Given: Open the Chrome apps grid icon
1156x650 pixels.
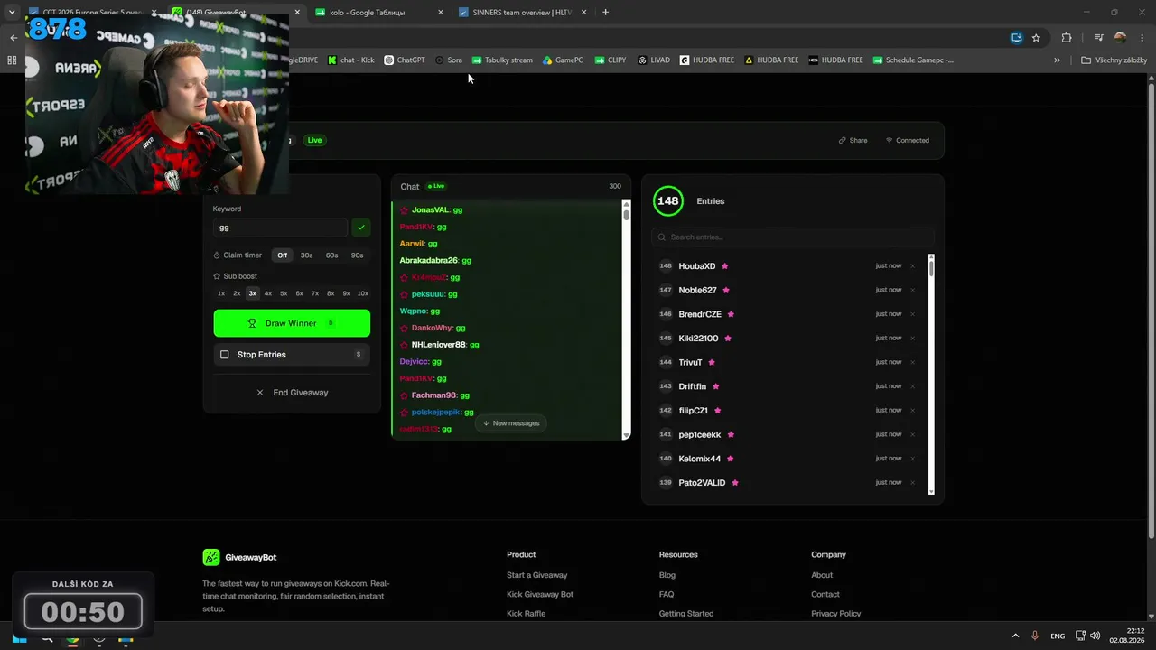Looking at the screenshot, I should pos(12,60).
